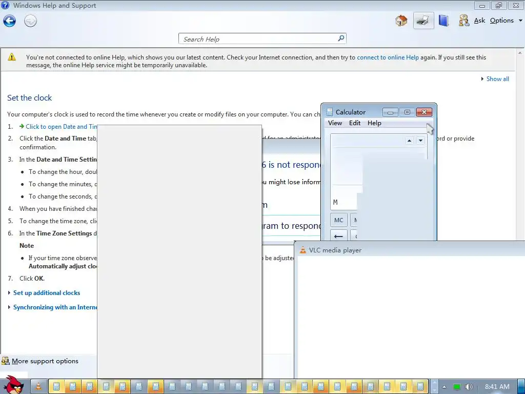
Task: Click Calculator window title text
Action: (x=351, y=112)
